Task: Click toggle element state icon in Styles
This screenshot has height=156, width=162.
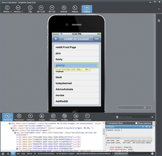Action: pos(146,127)
